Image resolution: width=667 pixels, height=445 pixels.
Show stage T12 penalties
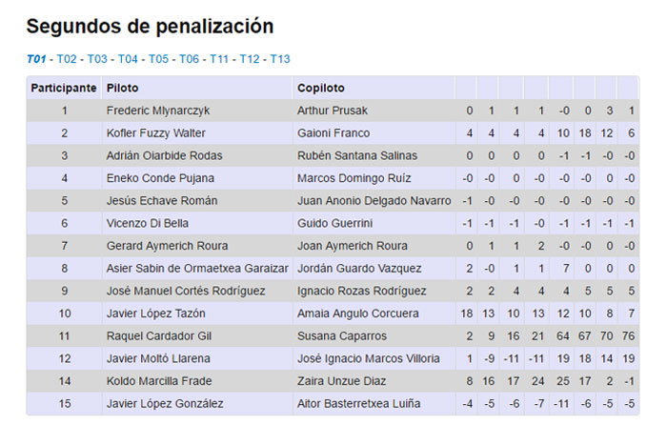[250, 59]
